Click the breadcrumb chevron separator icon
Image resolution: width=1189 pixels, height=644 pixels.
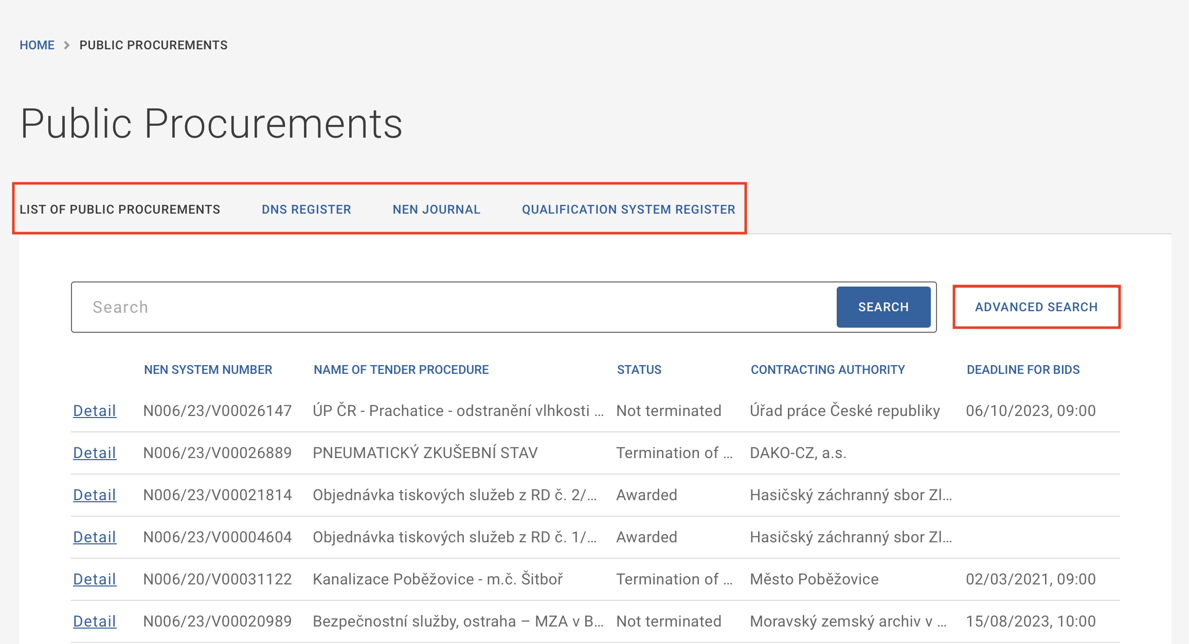point(67,45)
